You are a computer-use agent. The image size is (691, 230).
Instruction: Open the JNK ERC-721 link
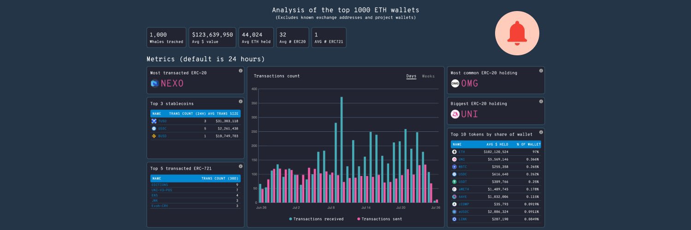[155, 201]
